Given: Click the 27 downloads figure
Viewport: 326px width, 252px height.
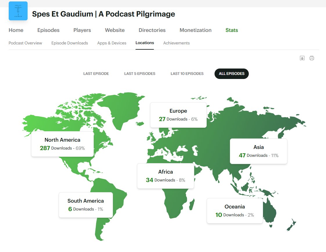Looking at the screenshot, I should tap(162, 119).
